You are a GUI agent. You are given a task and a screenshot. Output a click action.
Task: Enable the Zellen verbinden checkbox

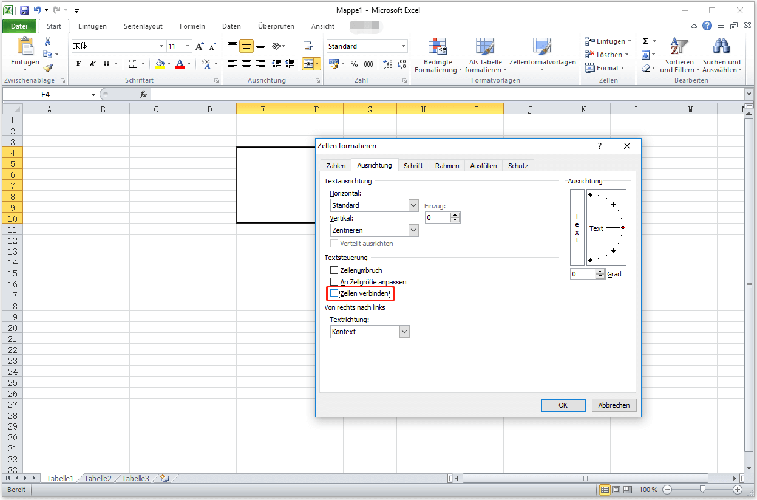(334, 293)
